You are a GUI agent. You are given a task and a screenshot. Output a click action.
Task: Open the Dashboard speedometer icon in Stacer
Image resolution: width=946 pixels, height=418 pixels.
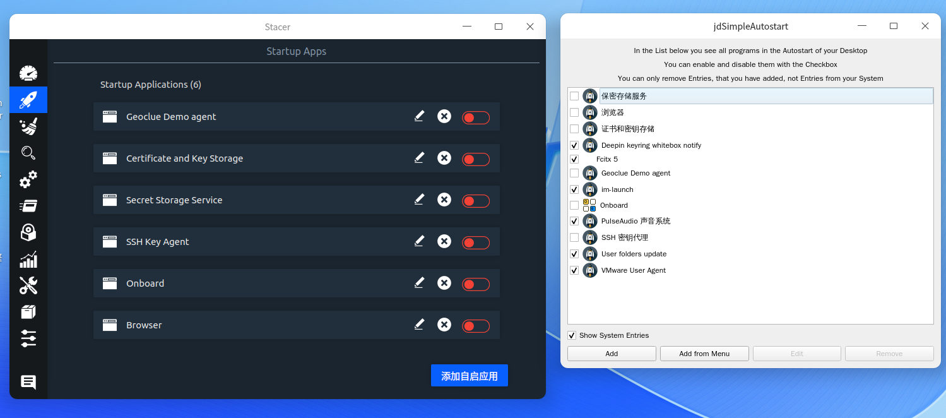tap(28, 73)
